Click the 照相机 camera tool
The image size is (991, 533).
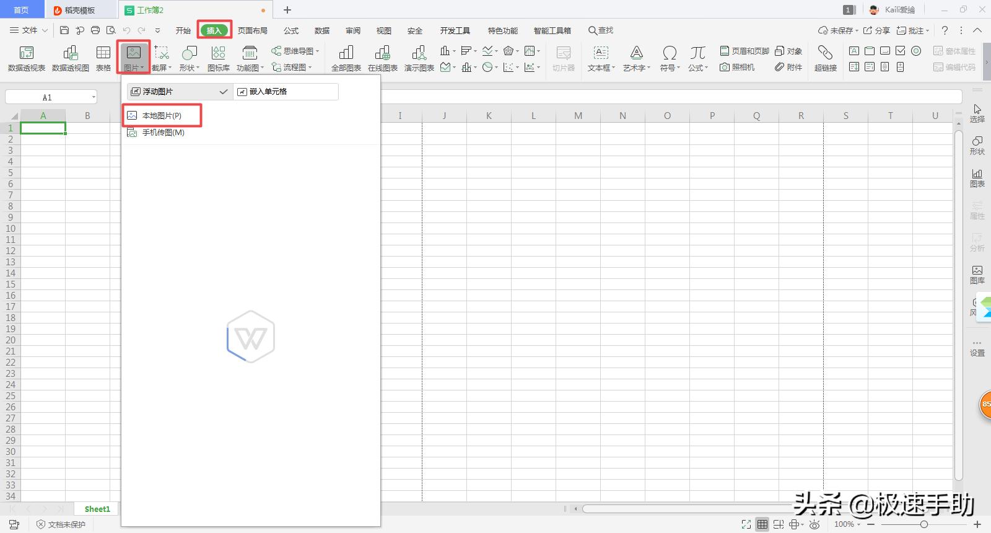point(737,67)
